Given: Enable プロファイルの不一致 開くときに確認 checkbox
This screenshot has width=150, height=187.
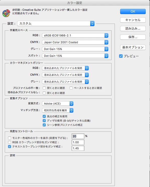Looking at the screenshot, I should (x=44, y=88).
